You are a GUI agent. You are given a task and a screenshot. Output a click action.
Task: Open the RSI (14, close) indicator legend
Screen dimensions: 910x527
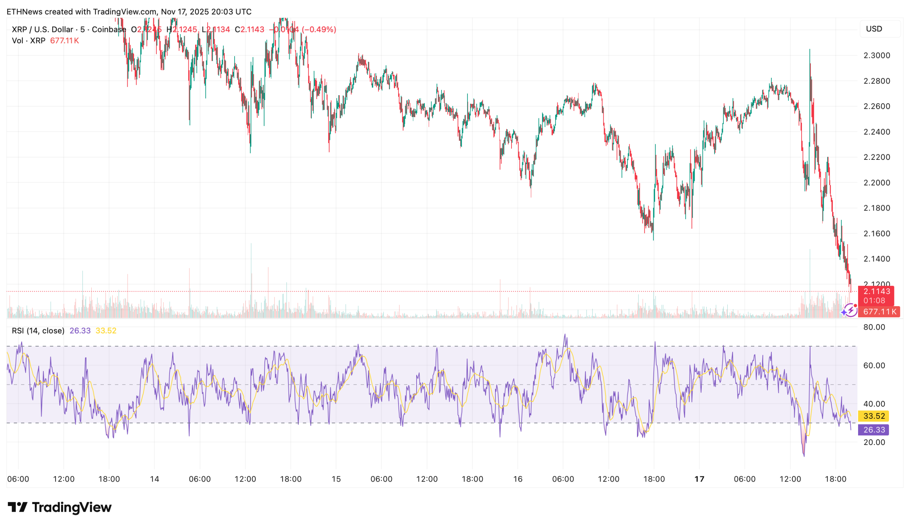tap(38, 331)
